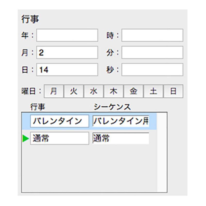The height and width of the screenshot is (206, 206).
Task: Toggle the 月 weekday button
Action: pyautogui.click(x=54, y=91)
